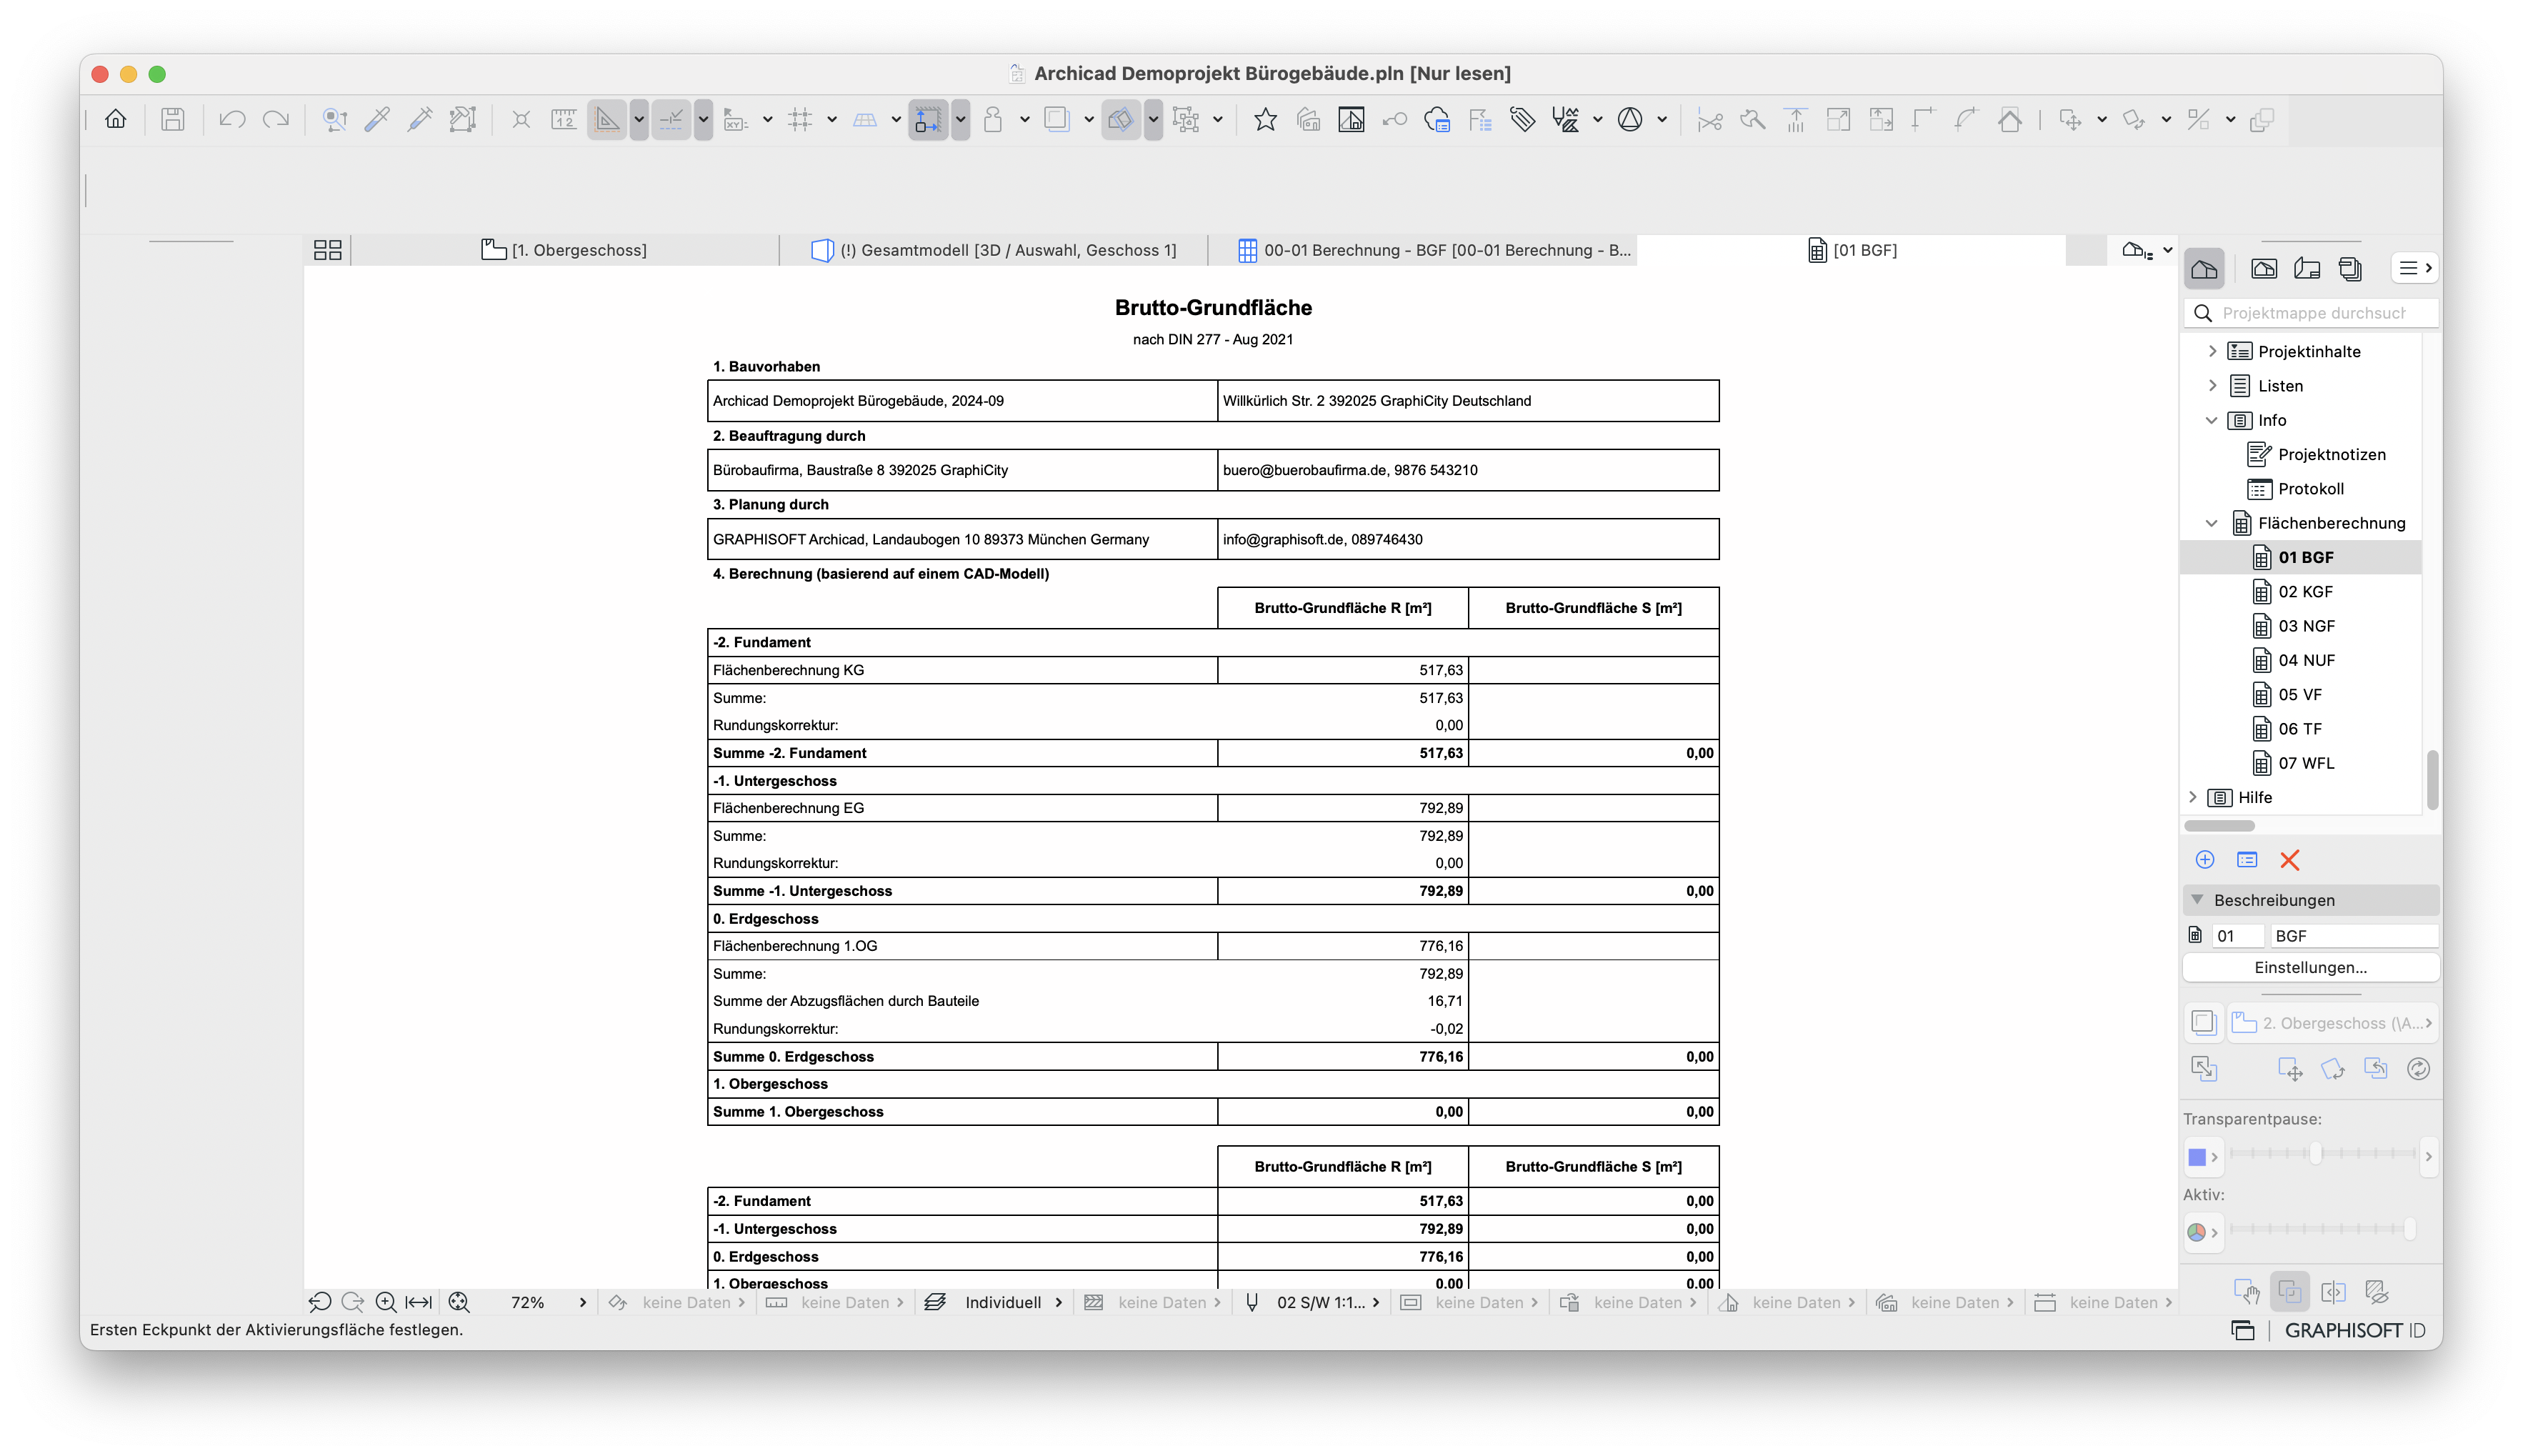Toggle the guide lines triangle button
2523x1456 pixels.
coord(606,120)
